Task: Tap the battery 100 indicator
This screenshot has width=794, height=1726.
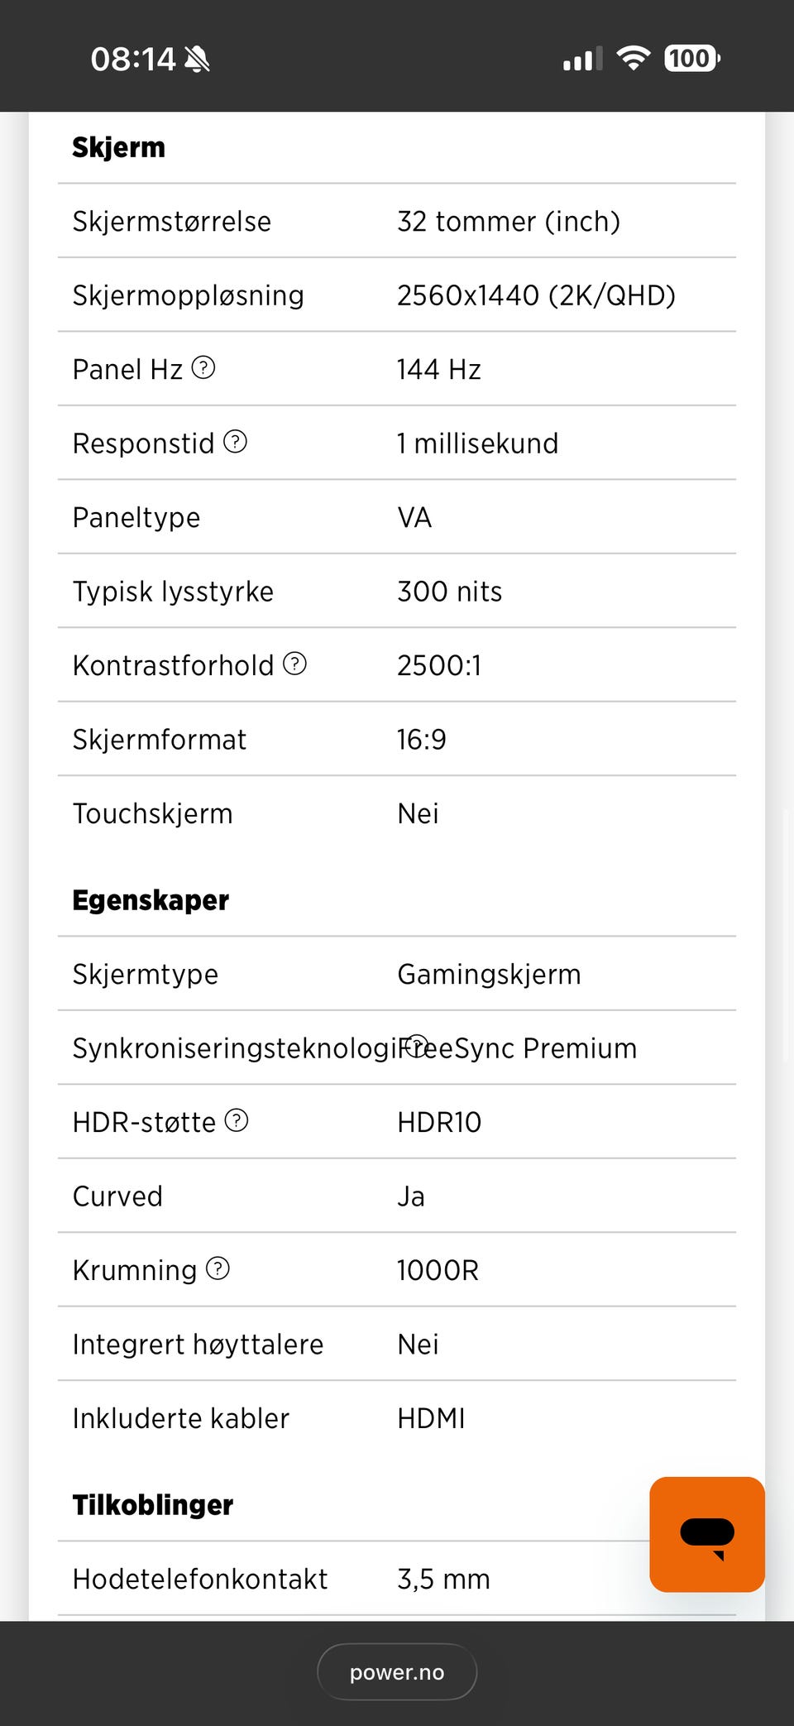Action: [x=691, y=59]
